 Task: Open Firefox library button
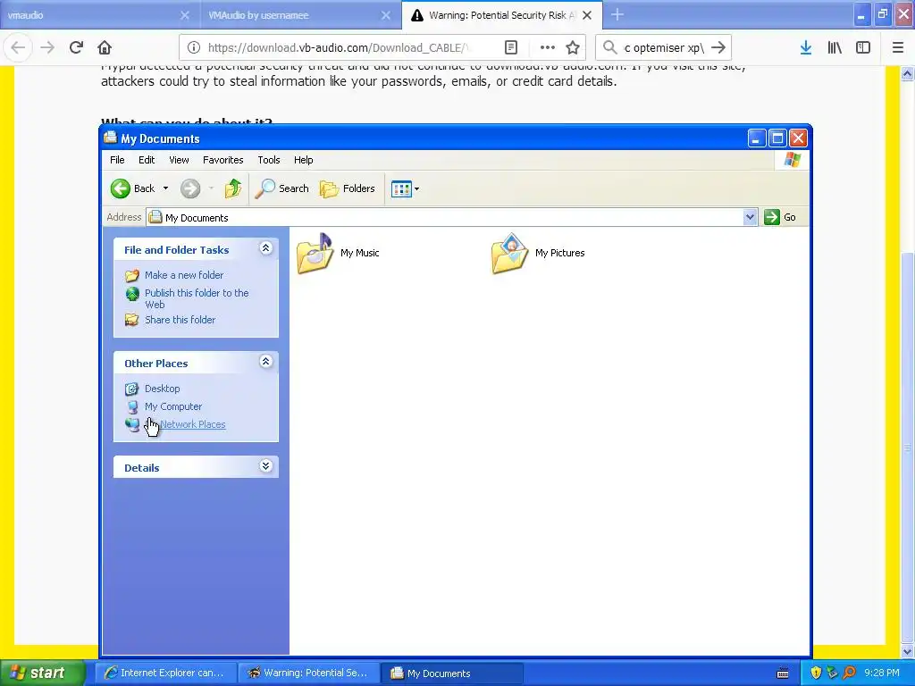coord(835,47)
